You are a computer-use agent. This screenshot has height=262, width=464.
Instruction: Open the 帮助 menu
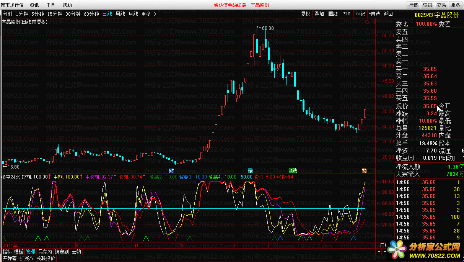coord(67,5)
